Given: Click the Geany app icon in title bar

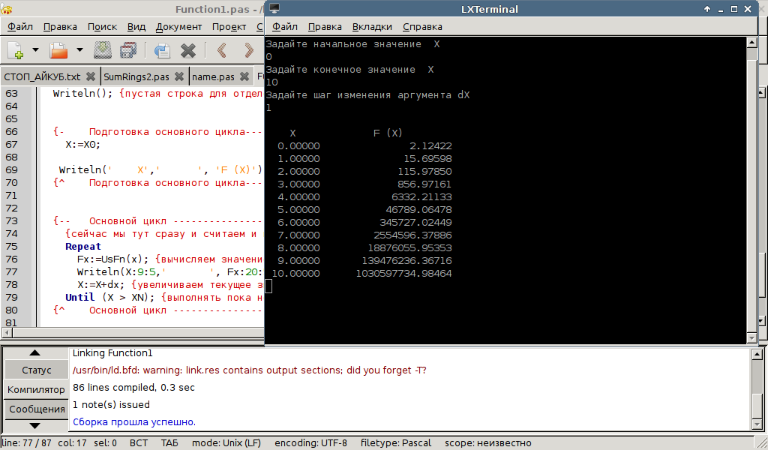Looking at the screenshot, I should (7, 9).
